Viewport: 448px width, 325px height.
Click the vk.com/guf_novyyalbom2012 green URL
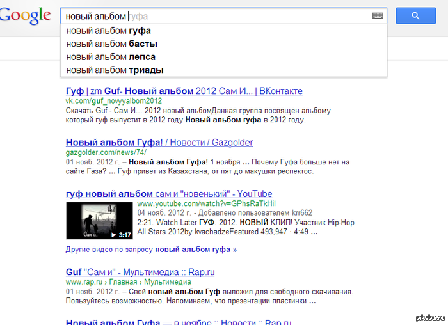click(114, 101)
